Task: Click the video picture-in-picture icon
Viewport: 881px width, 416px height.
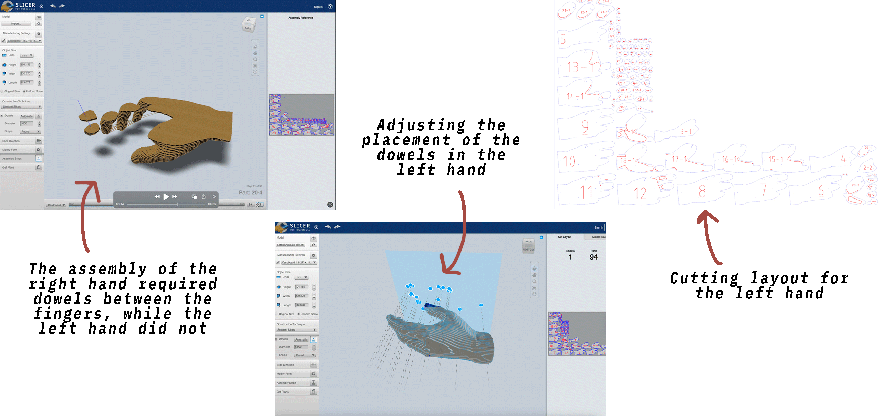Action: (x=194, y=196)
